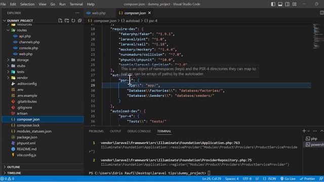This screenshot has height=182, width=324.
Task: Open the Run menu
Action: tap(62, 4)
